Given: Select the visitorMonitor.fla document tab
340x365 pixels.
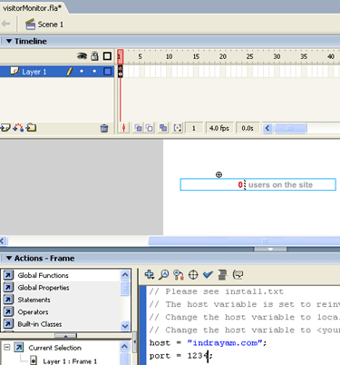Looking at the screenshot, I should (32, 8).
